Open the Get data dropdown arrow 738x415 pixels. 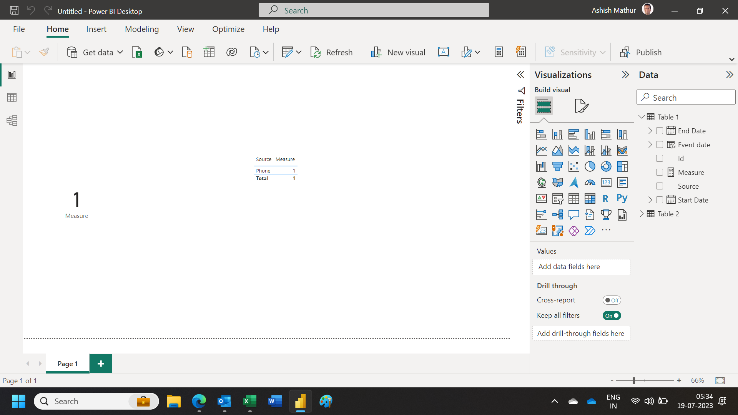coord(120,52)
